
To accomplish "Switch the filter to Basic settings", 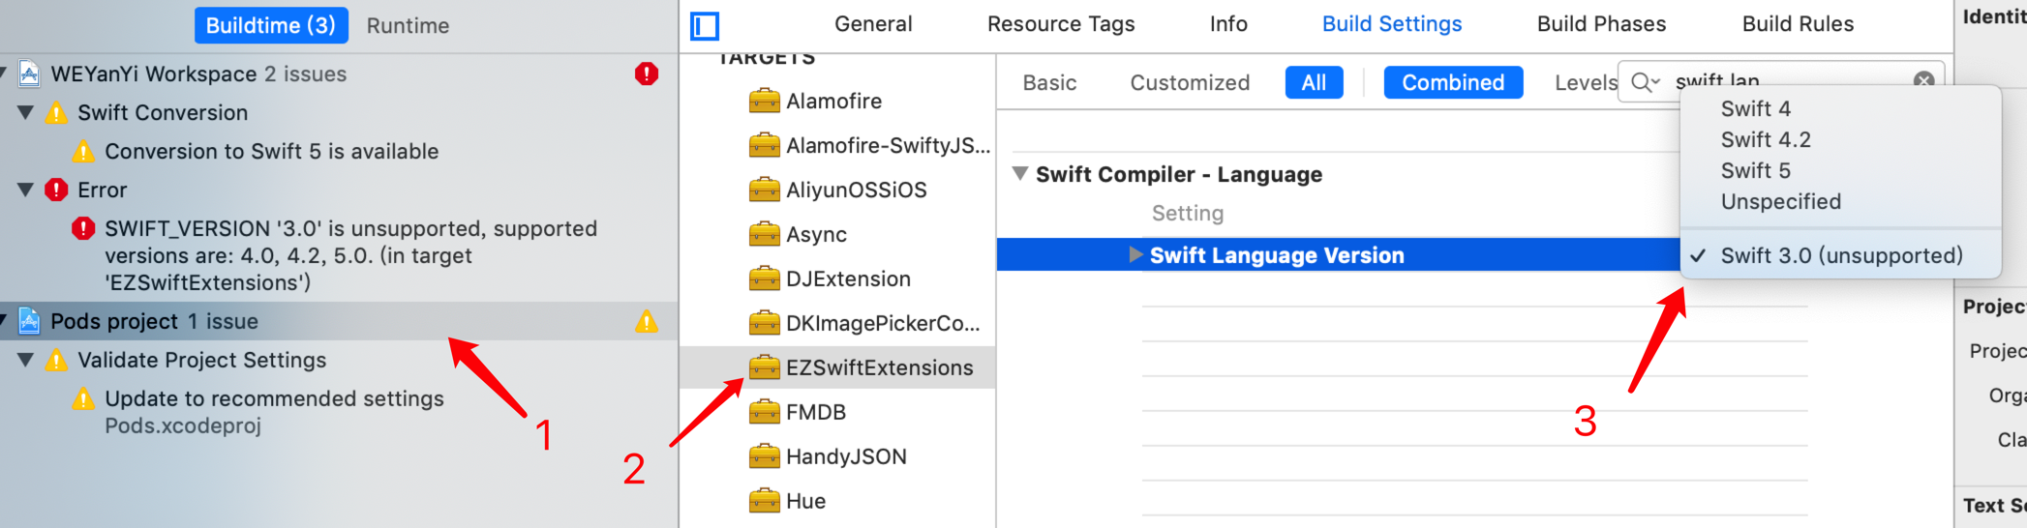I will pos(1049,83).
